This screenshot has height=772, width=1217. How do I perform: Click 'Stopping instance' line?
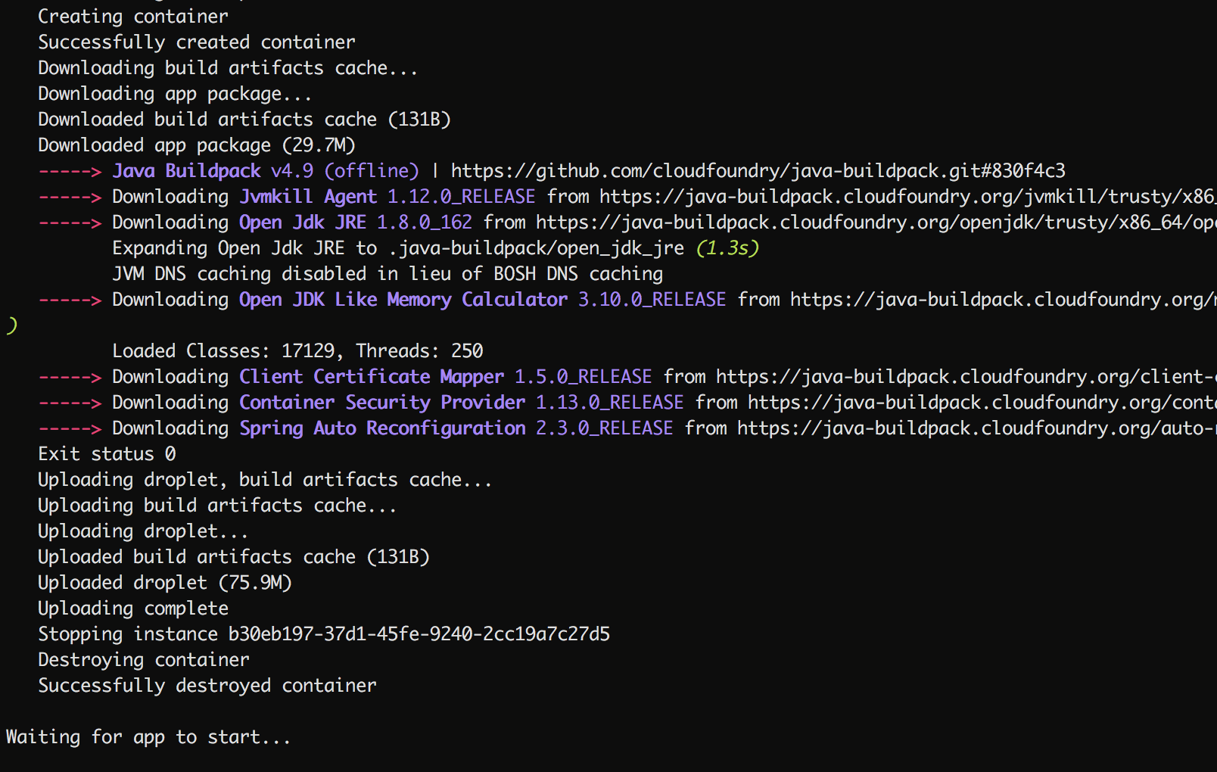pos(324,634)
